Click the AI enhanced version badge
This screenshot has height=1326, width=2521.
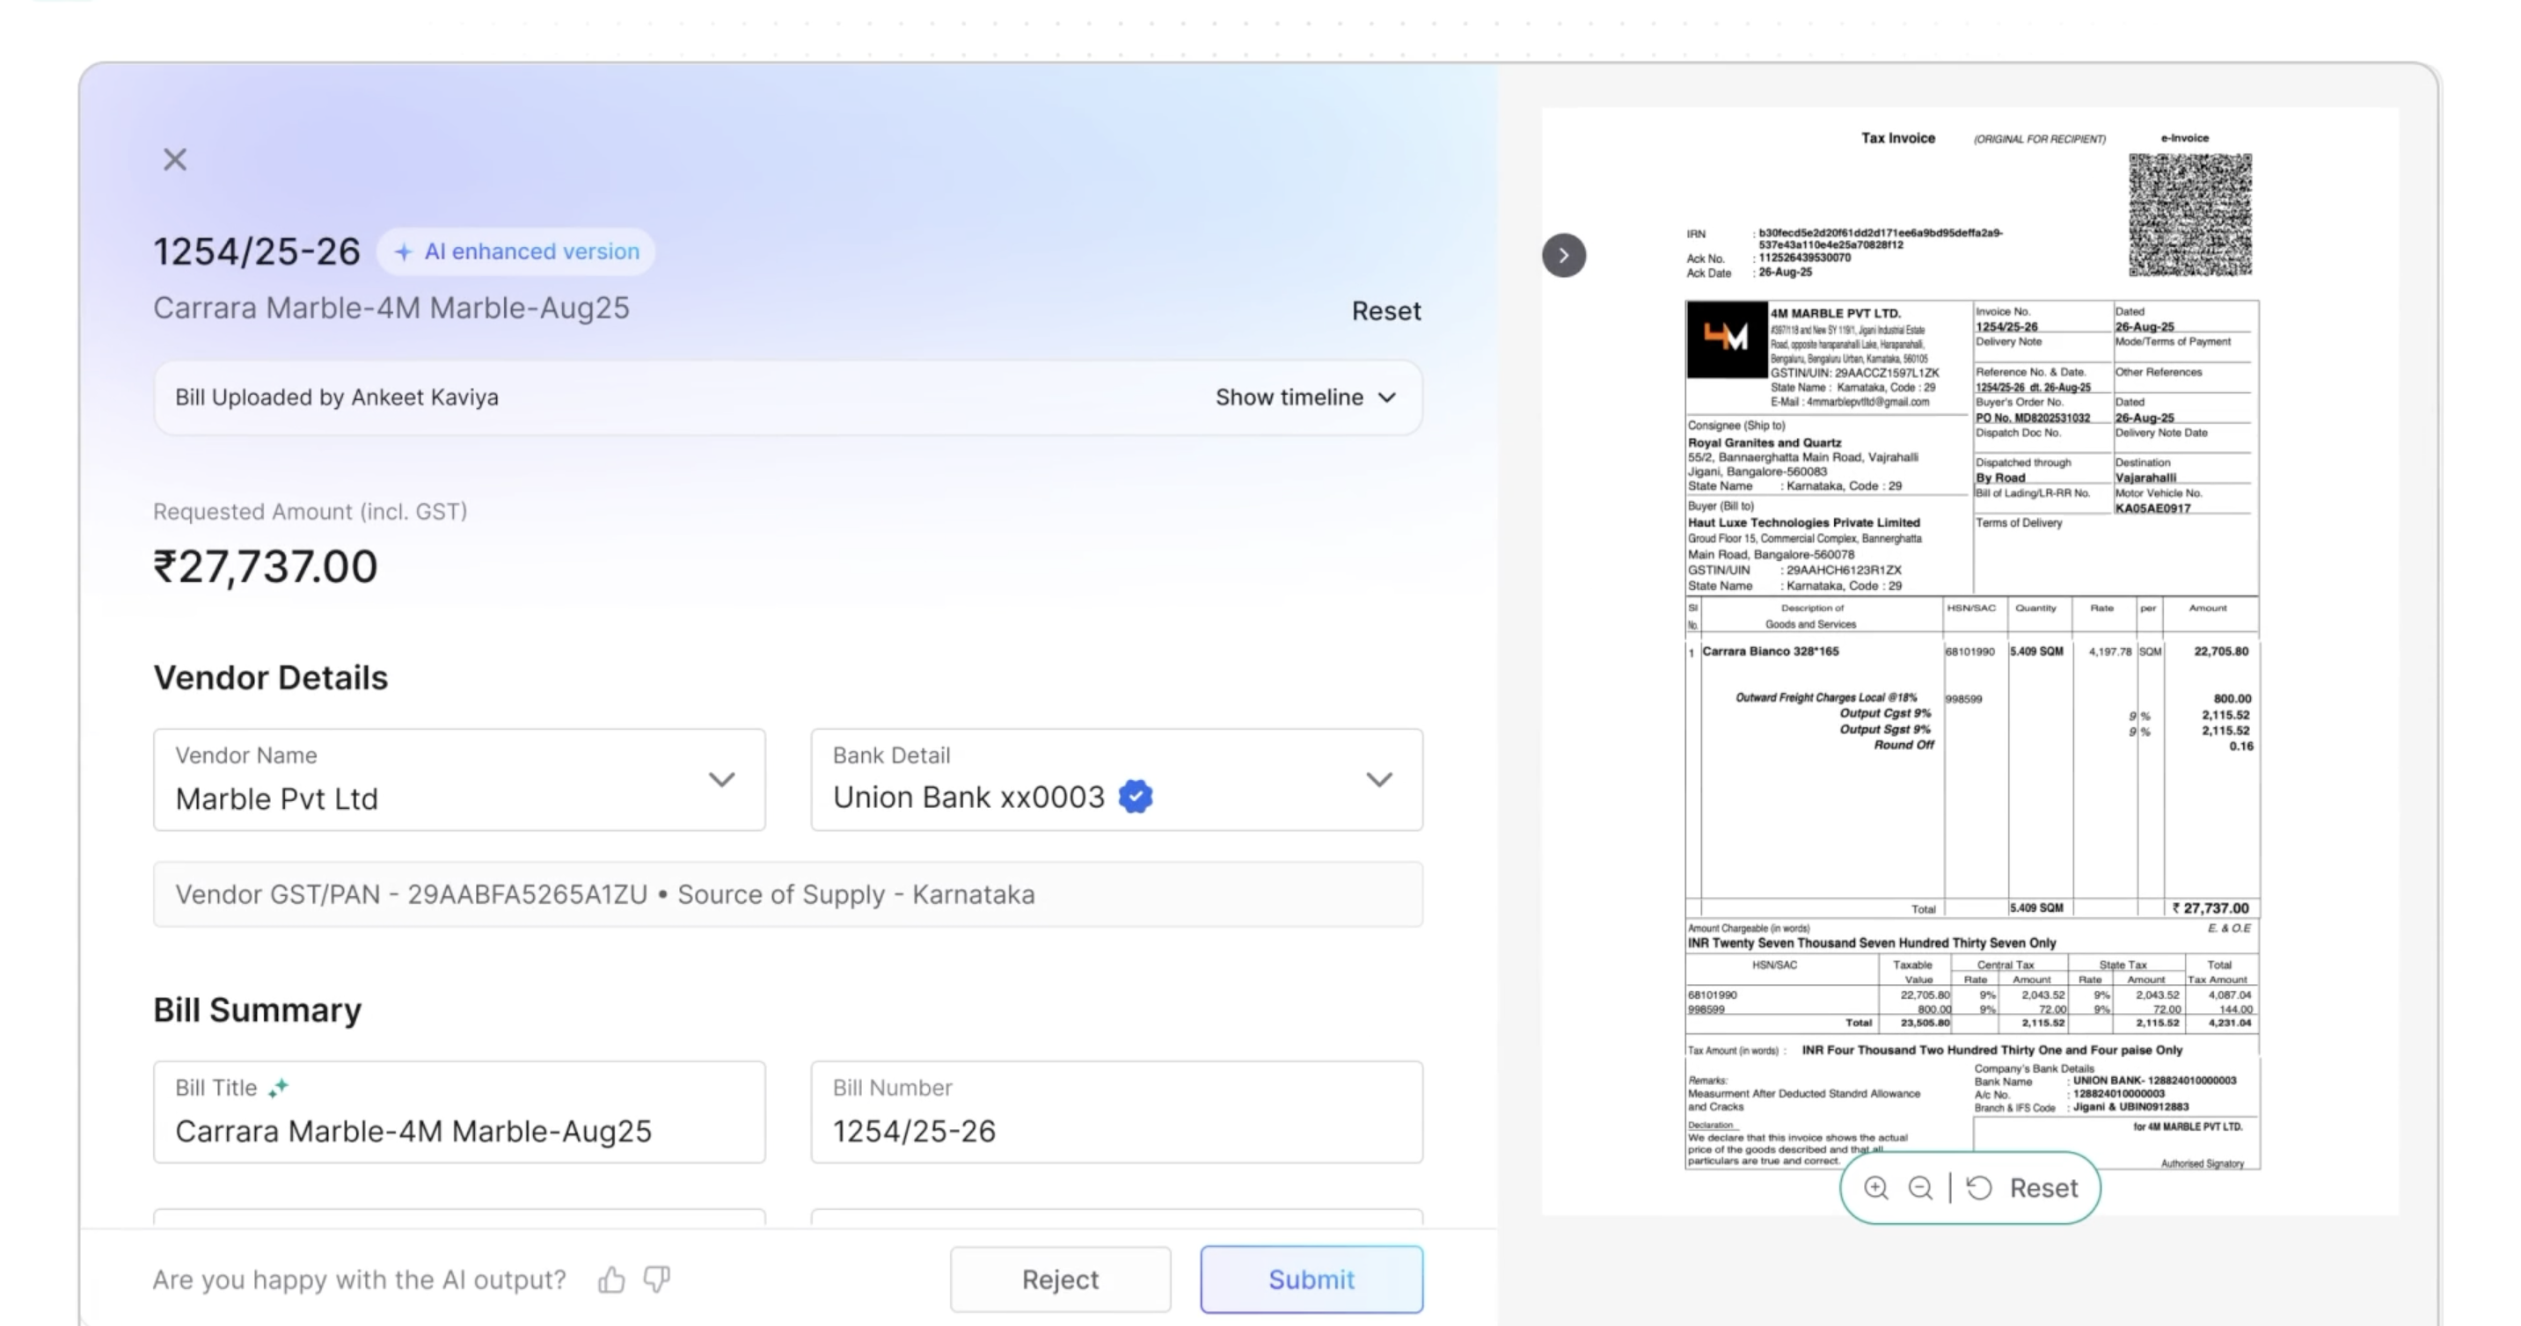click(515, 251)
